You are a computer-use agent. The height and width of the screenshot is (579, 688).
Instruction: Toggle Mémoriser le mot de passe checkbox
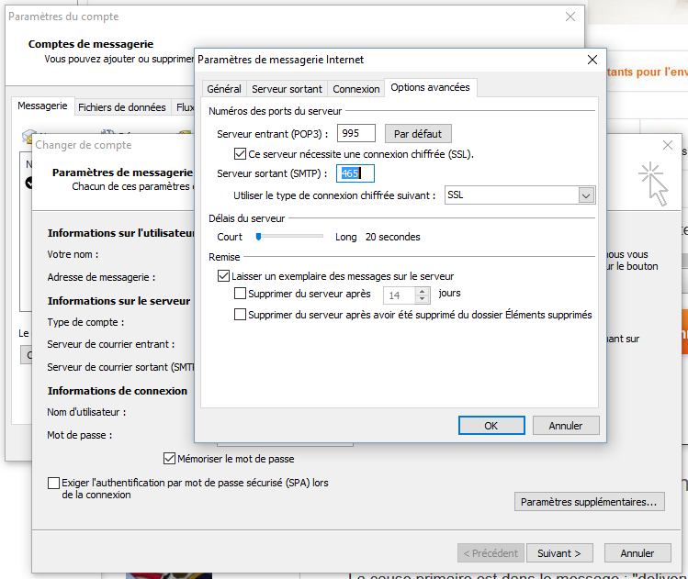pos(169,459)
